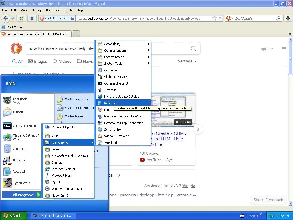Open Command Prompt in Accessories submenu
293x220 pixels.
[x=124, y=83]
